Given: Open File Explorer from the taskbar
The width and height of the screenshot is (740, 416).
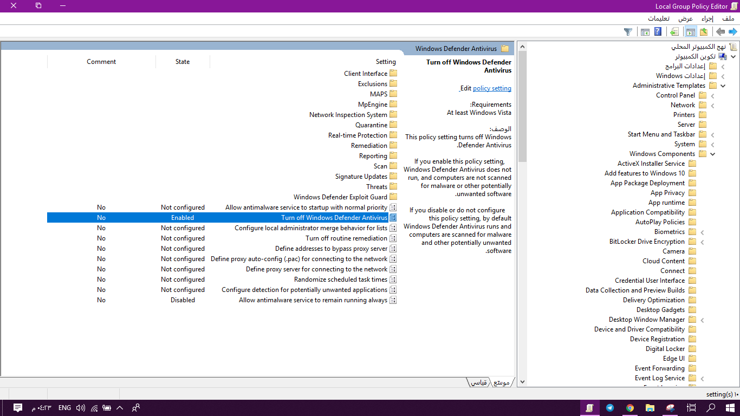Looking at the screenshot, I should point(650,408).
